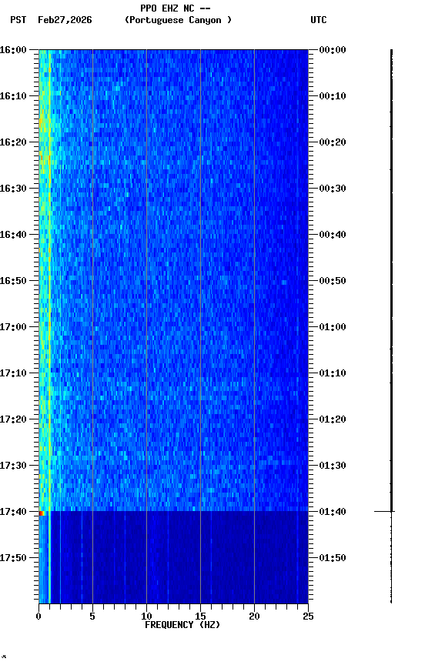Click the 17:40 PST time label
Viewport: 425px width, 665px height.
coord(13,513)
